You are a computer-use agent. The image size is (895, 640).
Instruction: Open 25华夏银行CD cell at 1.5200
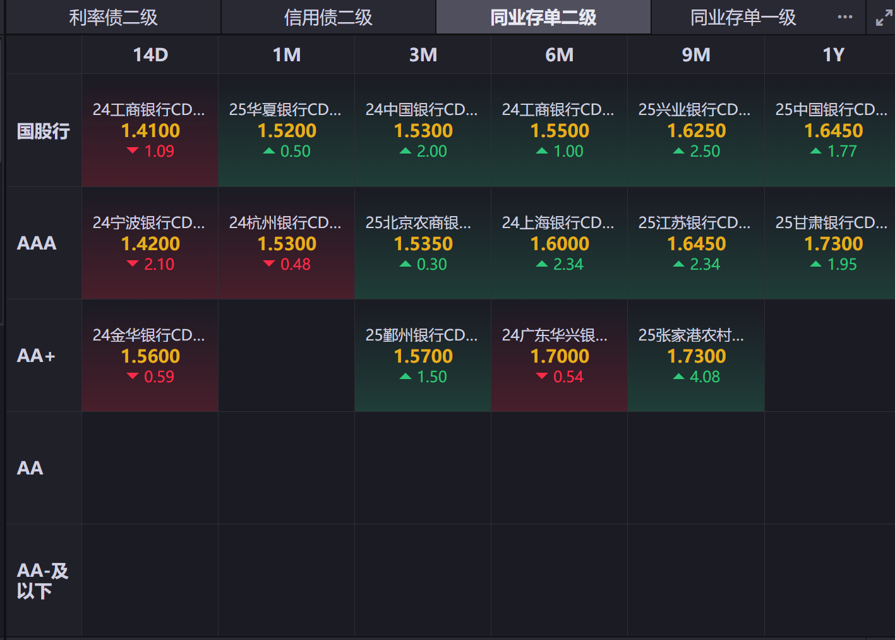pos(287,131)
